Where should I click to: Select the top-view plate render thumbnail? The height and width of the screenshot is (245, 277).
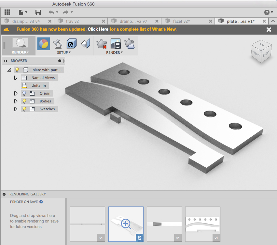[x=203, y=224]
